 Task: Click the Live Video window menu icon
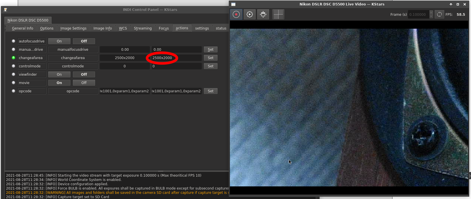point(233,4)
